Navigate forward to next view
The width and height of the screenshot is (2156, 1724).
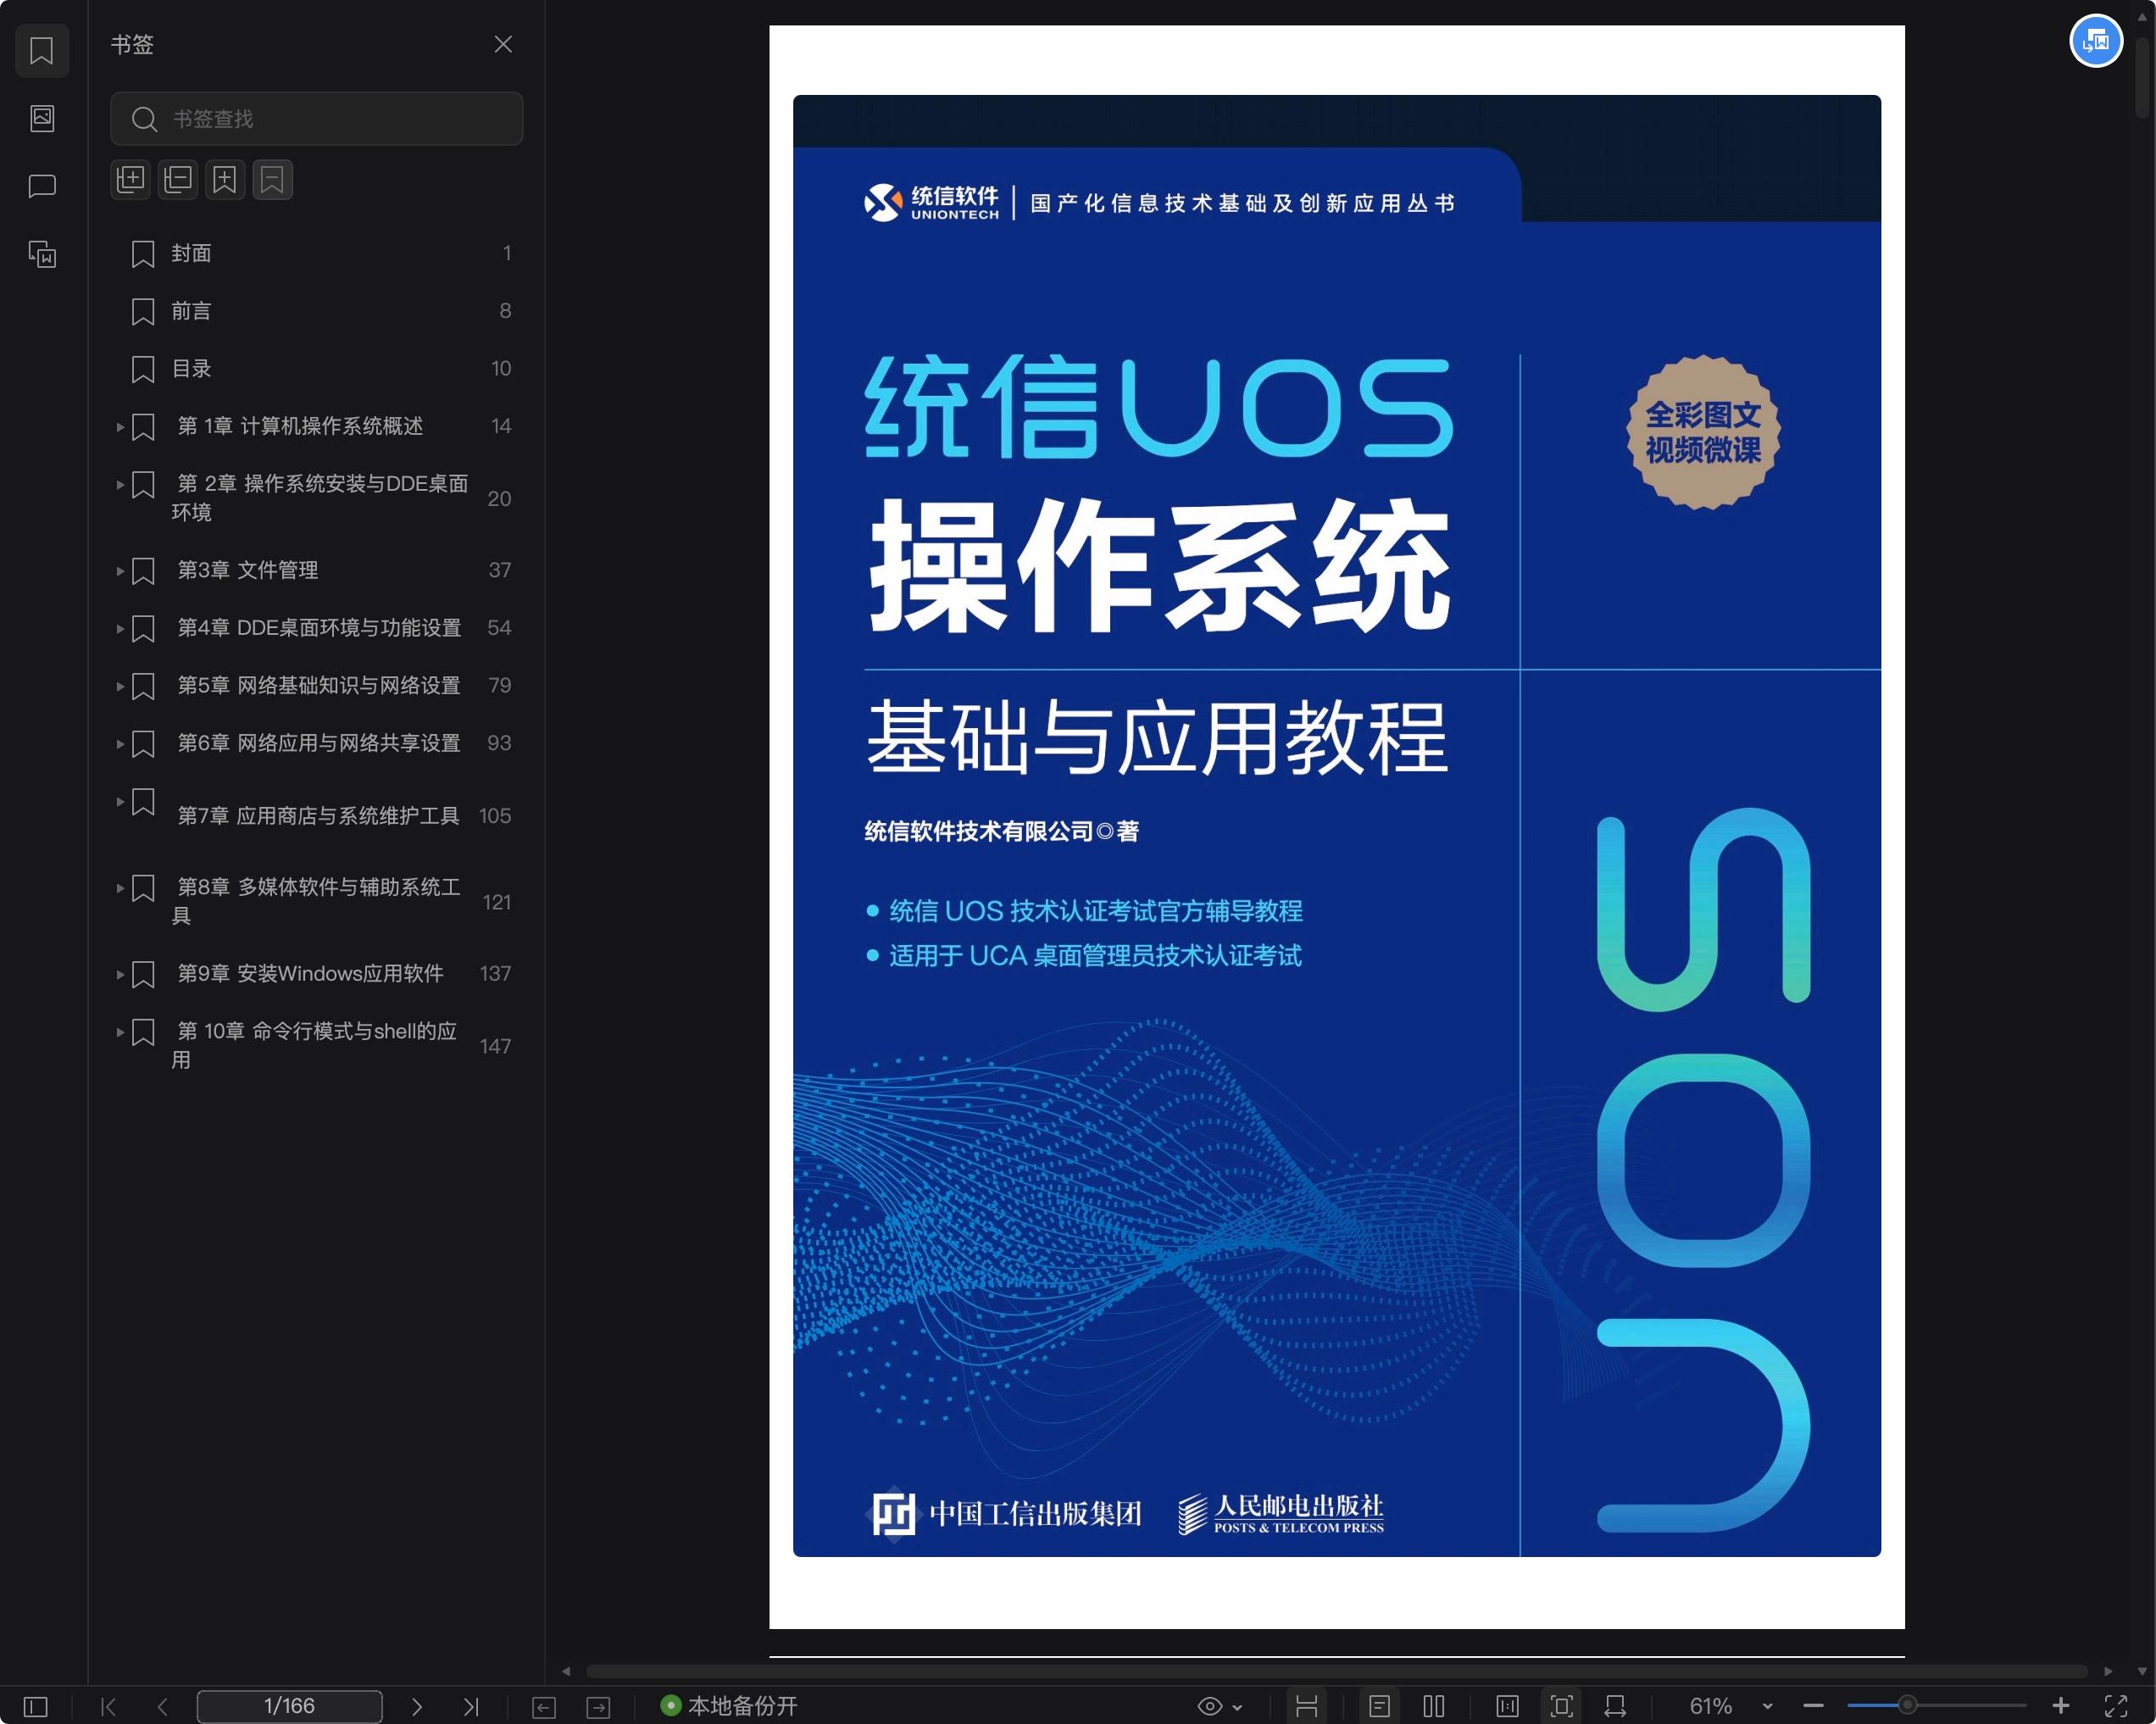pos(598,1707)
